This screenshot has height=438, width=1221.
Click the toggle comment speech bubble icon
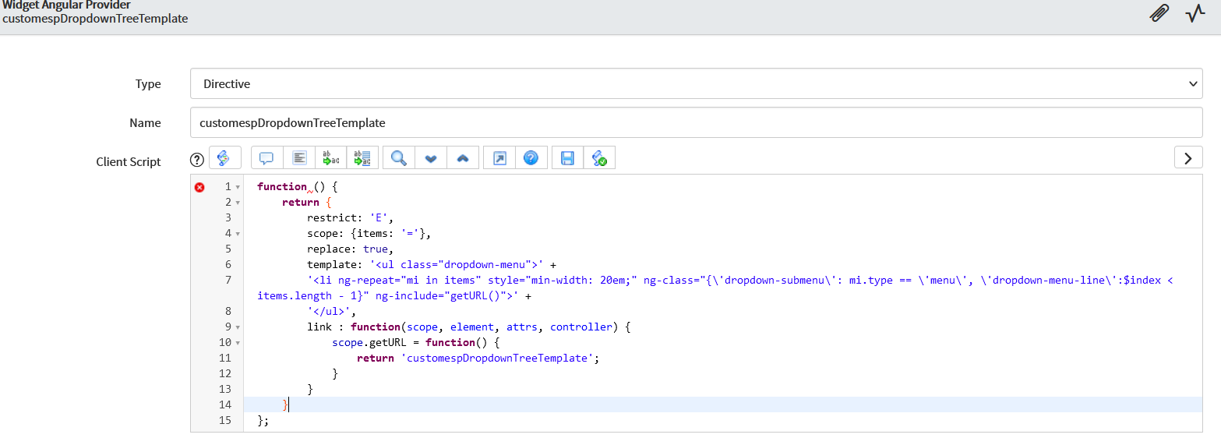click(x=266, y=158)
